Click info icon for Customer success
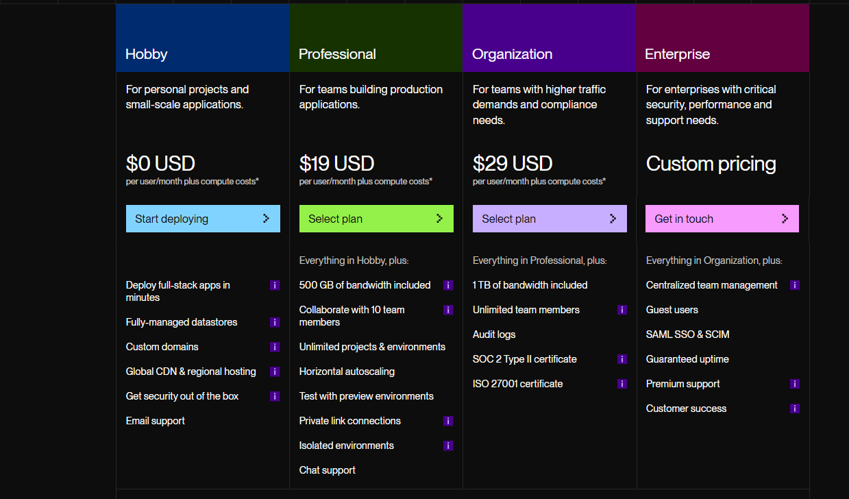This screenshot has height=499, width=849. tap(795, 409)
